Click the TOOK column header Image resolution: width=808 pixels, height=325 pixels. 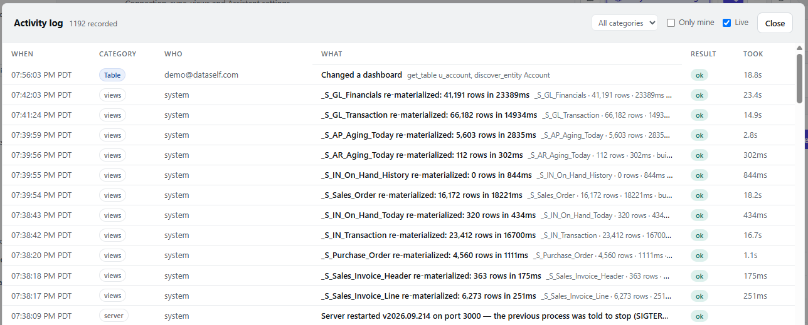pyautogui.click(x=753, y=54)
